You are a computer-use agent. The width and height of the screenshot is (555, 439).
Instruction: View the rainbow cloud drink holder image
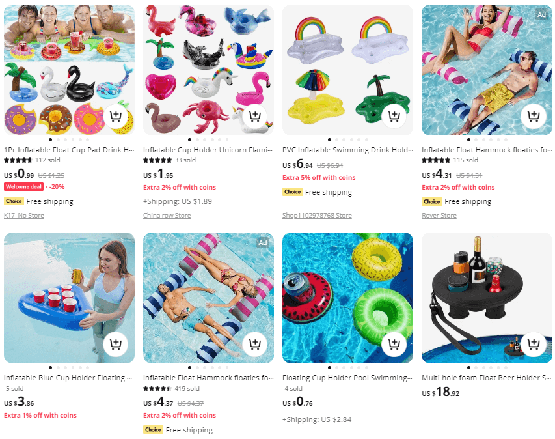(347, 70)
